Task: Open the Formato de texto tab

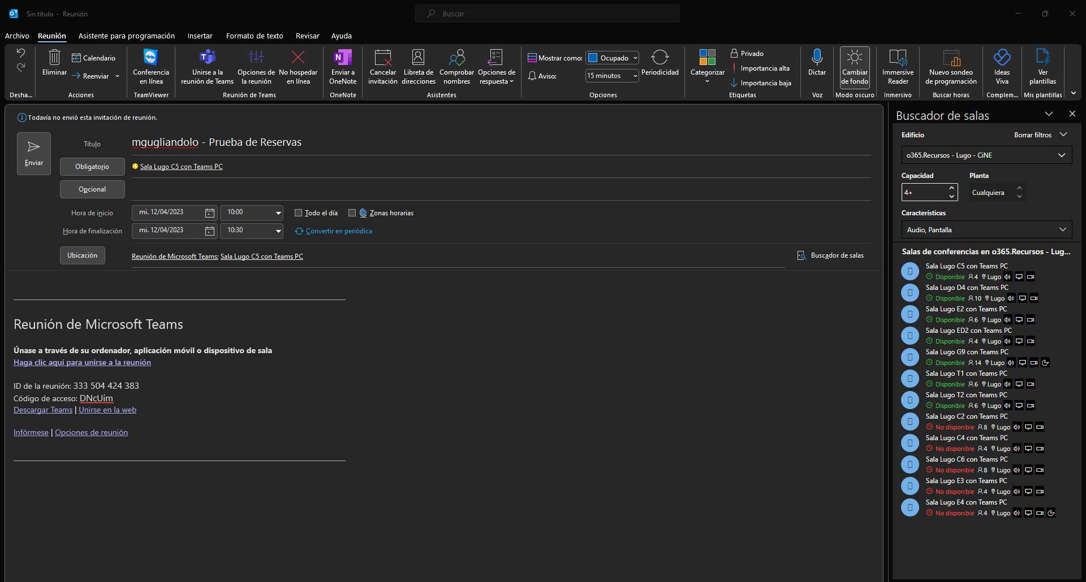Action: click(x=255, y=36)
